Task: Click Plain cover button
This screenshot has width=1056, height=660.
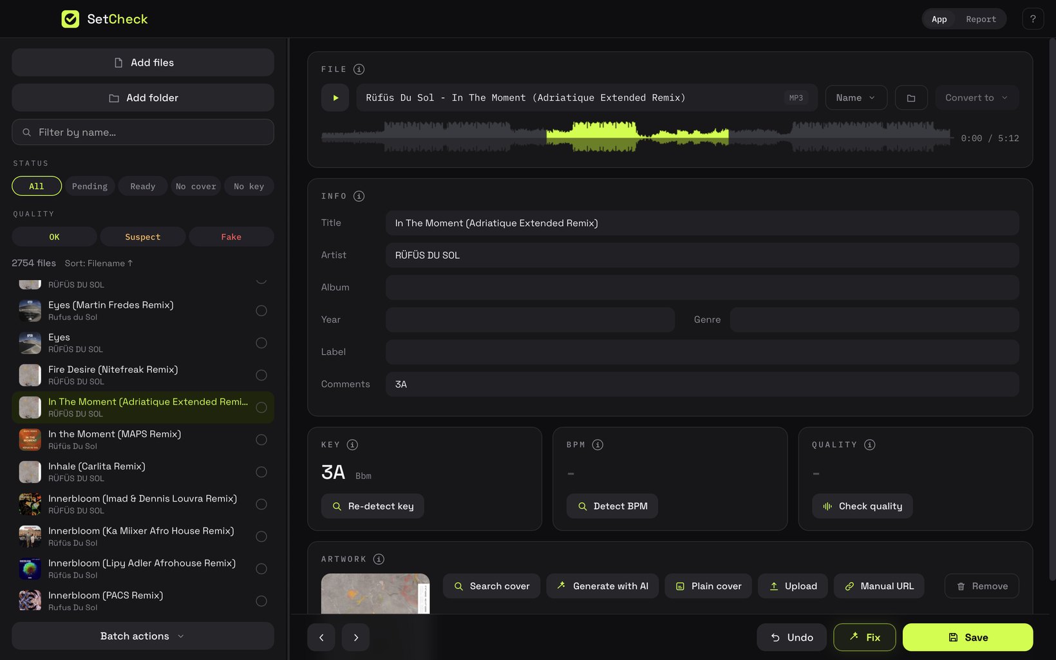Action: 708,586
